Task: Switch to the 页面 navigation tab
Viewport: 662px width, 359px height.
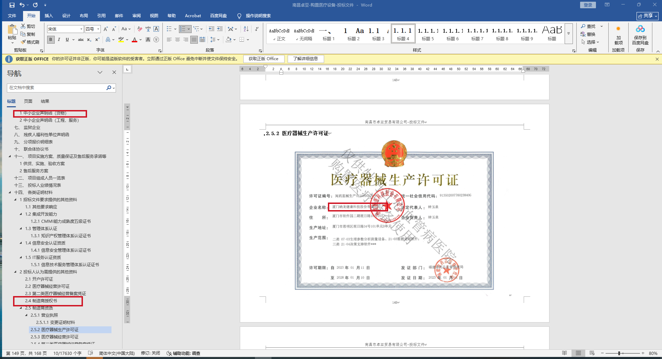Action: pos(28,101)
